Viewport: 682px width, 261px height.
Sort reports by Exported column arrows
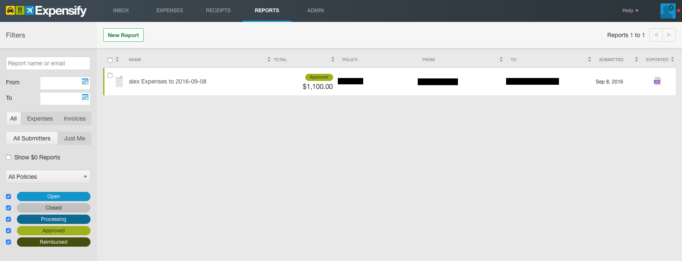tap(672, 59)
